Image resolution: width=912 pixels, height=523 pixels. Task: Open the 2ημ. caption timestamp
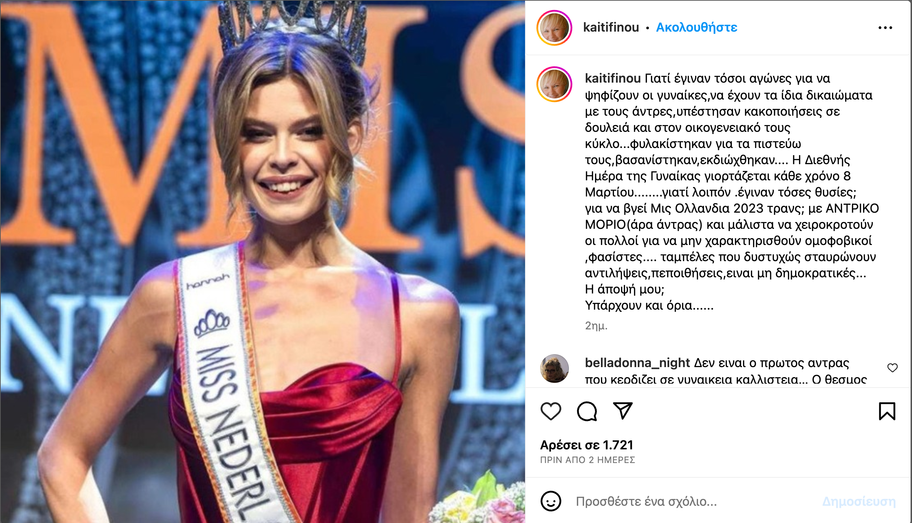tap(596, 326)
